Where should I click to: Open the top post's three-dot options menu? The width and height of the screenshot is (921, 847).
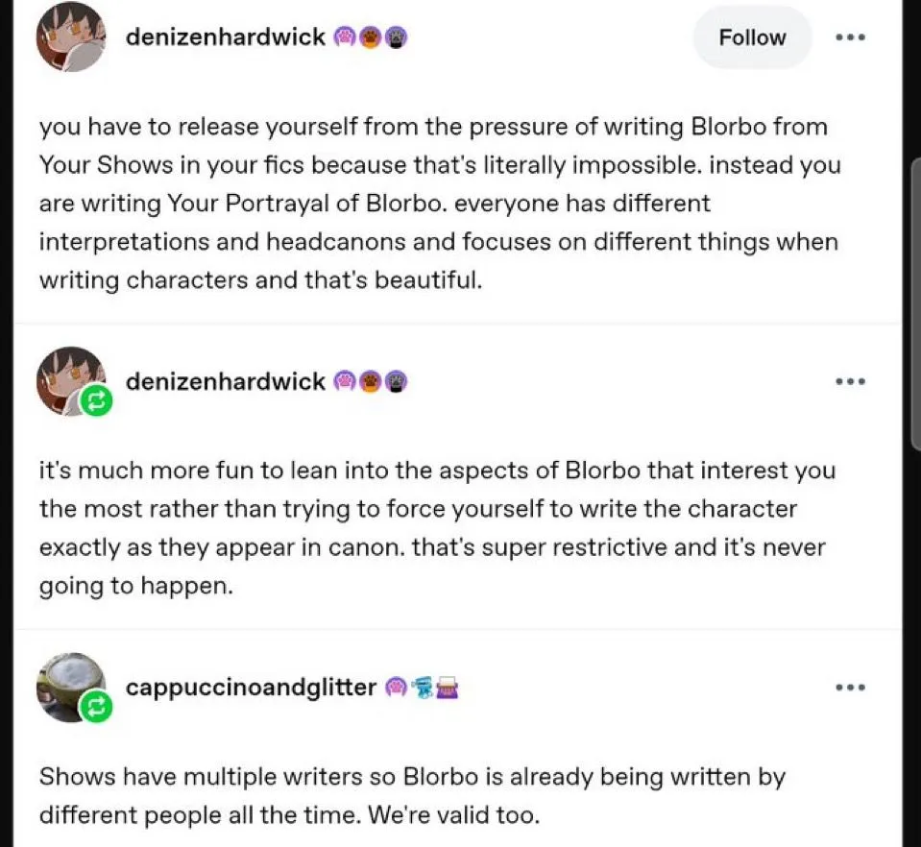pyautogui.click(x=850, y=37)
